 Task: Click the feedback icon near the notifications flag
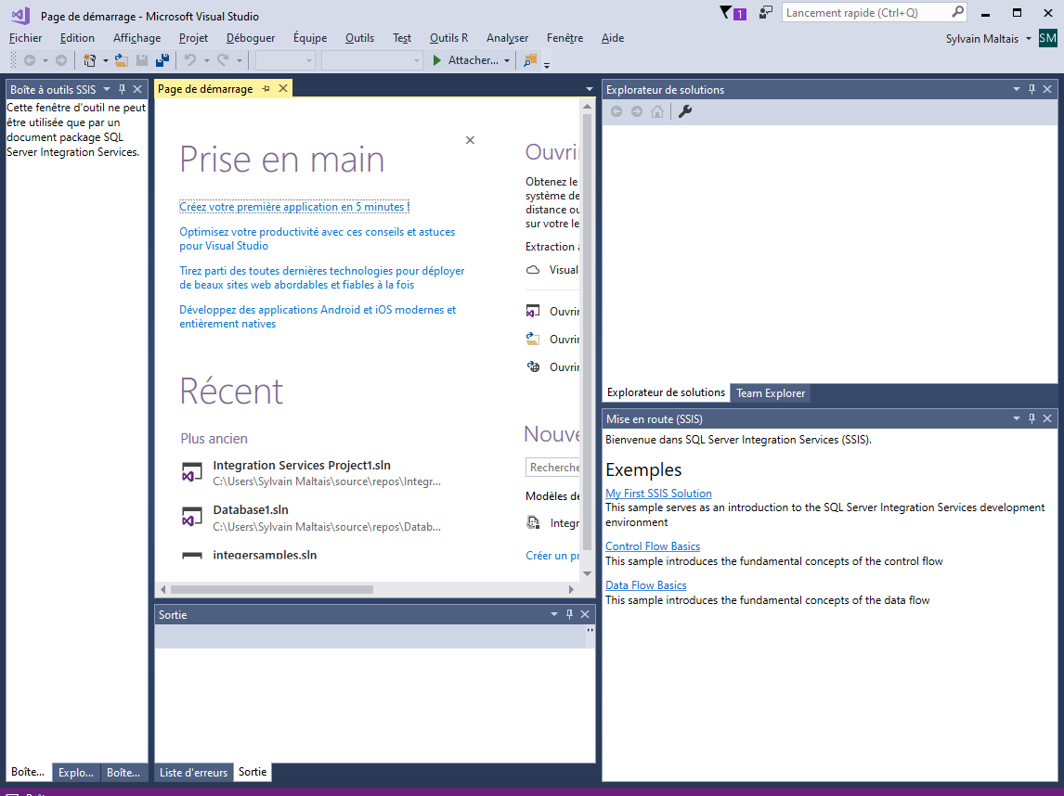click(764, 12)
